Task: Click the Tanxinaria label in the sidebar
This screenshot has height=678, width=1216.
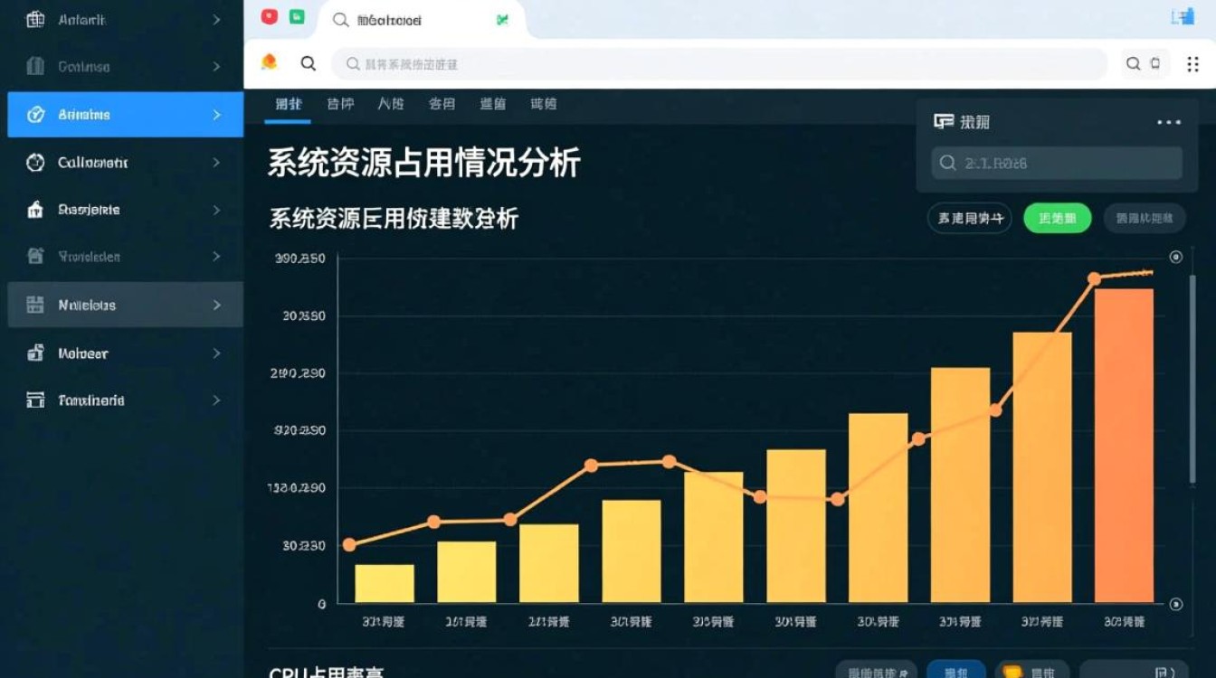Action: [91, 400]
